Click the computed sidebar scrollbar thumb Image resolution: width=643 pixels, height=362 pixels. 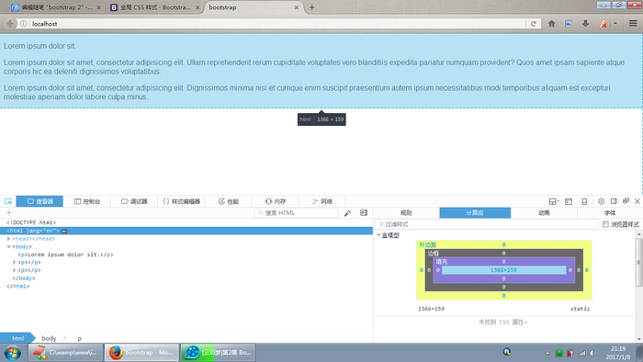[x=639, y=262]
